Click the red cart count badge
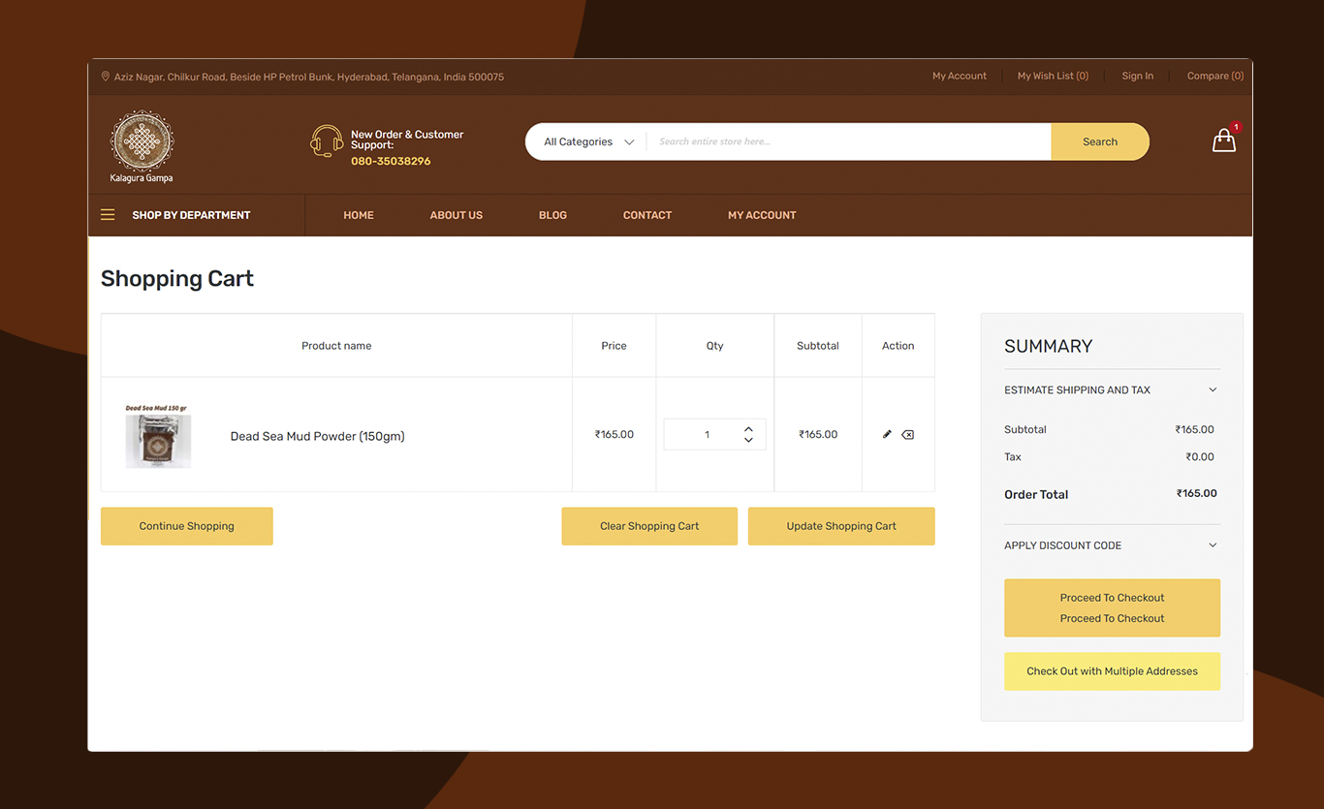 point(1236,127)
